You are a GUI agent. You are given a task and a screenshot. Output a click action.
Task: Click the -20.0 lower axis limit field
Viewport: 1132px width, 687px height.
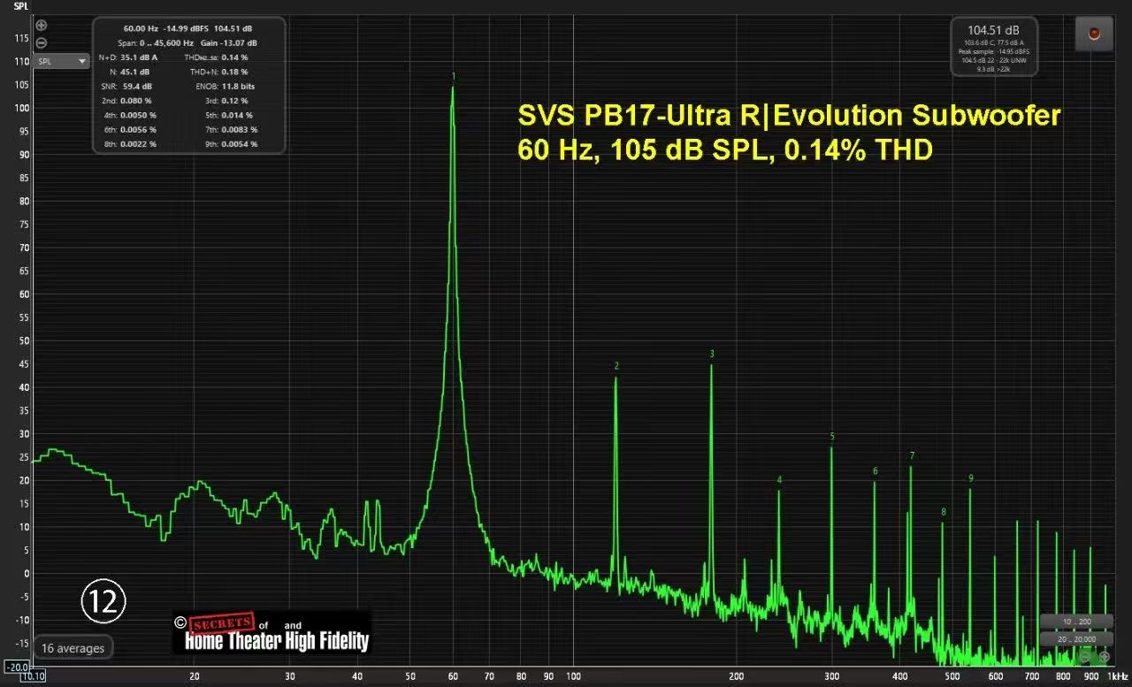[x=17, y=667]
